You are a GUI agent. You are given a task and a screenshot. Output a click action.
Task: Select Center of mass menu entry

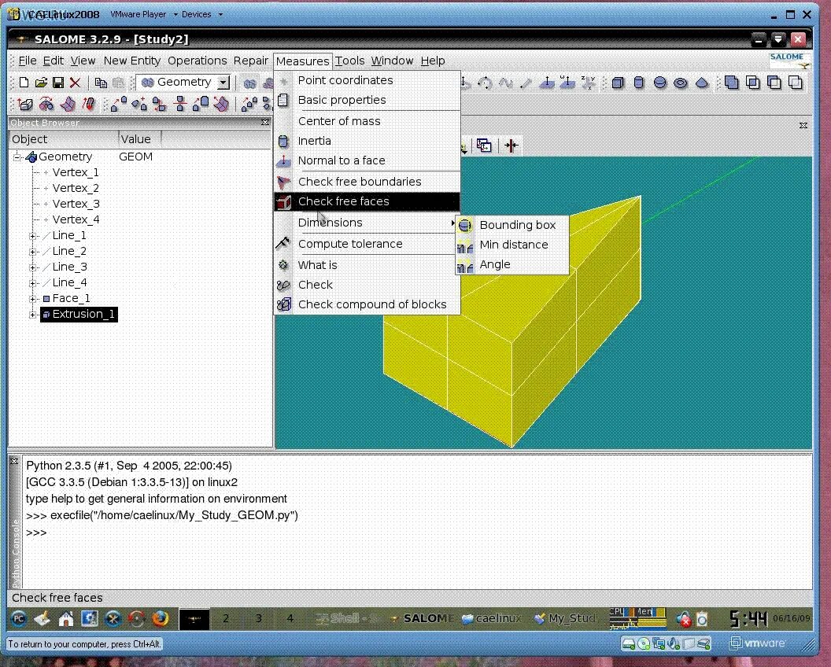coord(367,121)
